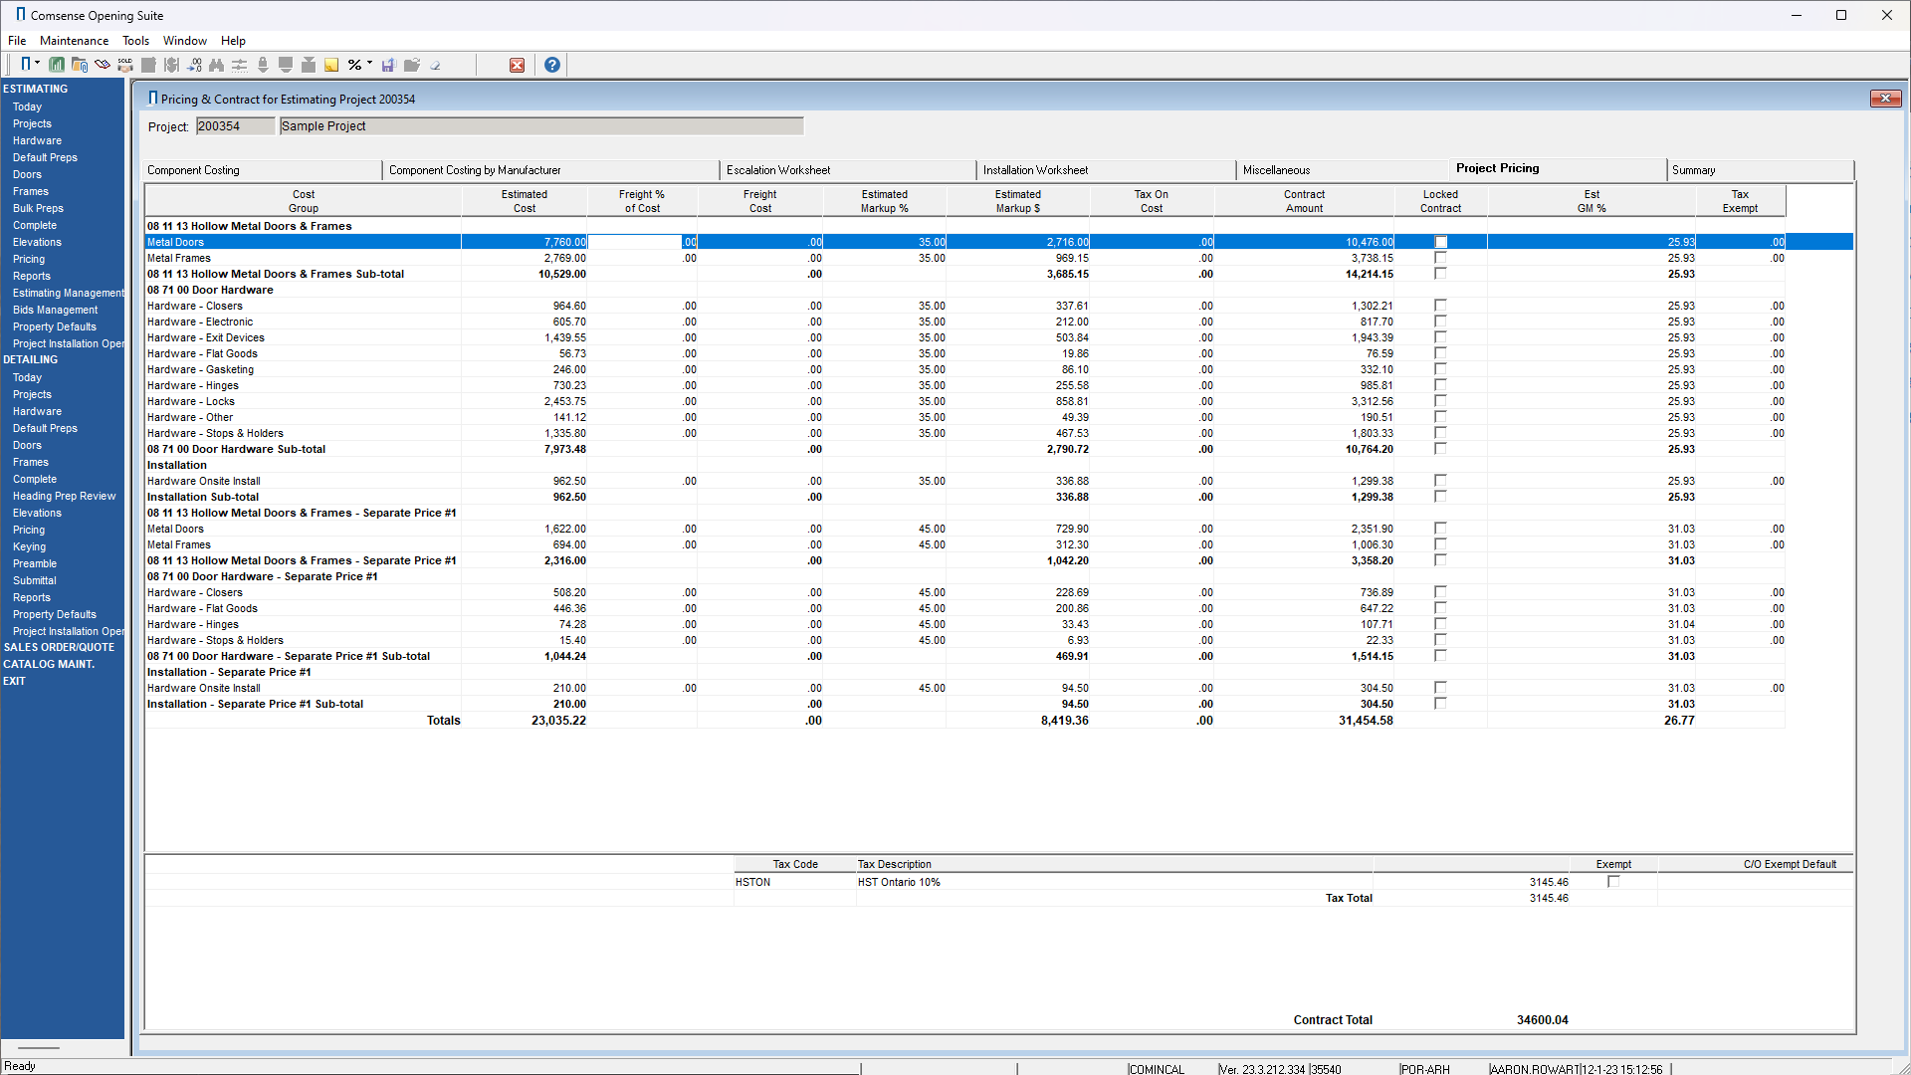
Task: Click the eraser toolbar icon
Action: [x=435, y=65]
